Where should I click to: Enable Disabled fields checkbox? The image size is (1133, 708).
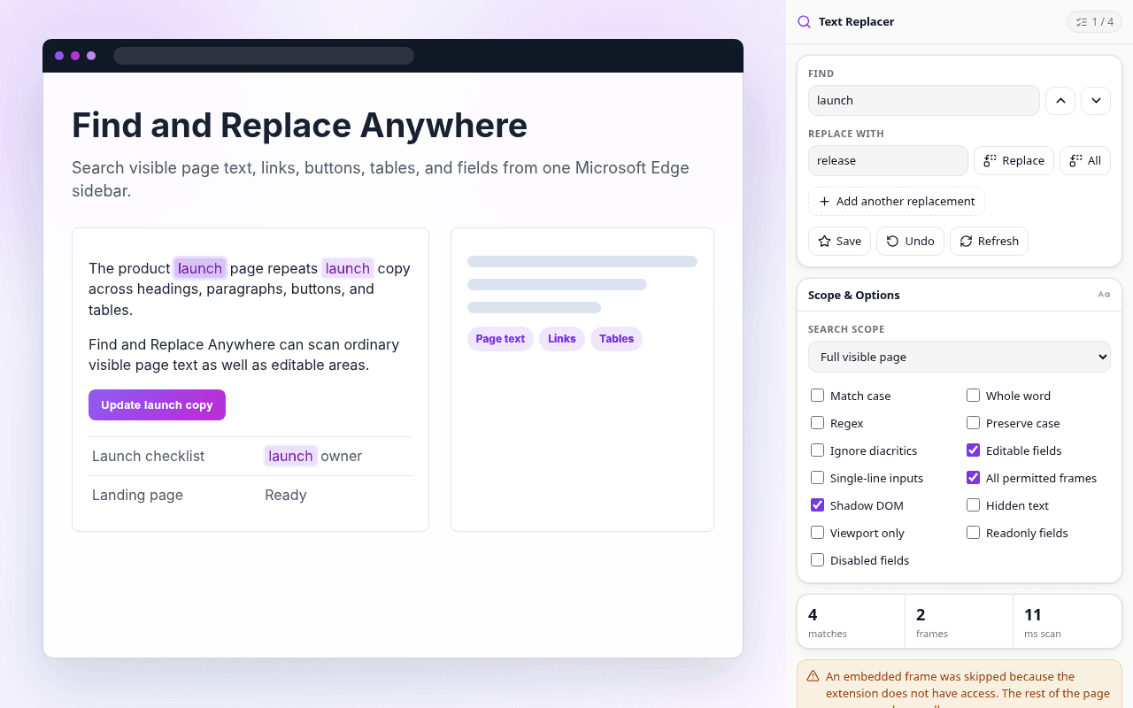pyautogui.click(x=817, y=560)
